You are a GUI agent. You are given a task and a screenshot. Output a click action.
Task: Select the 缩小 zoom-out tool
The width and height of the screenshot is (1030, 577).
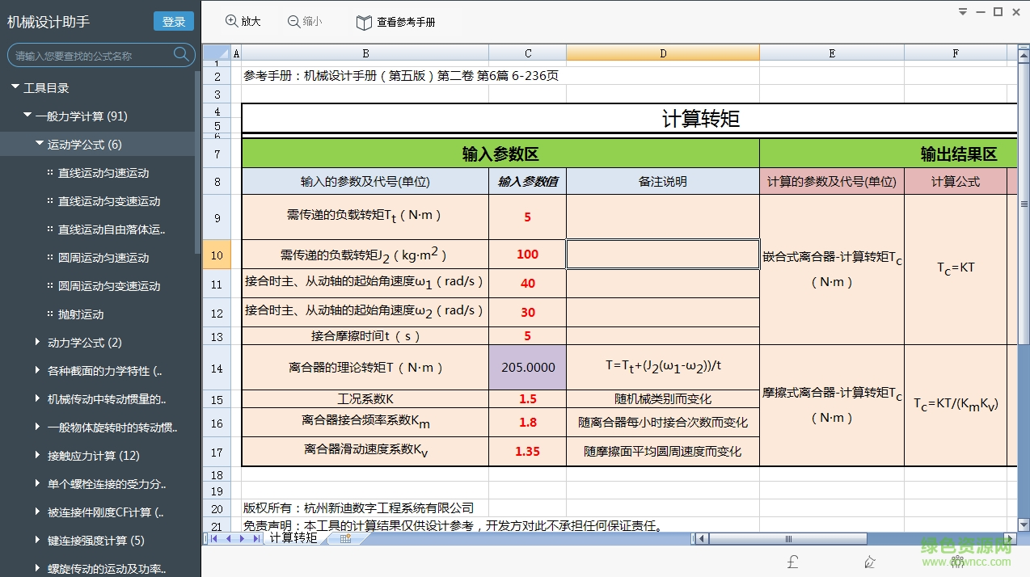tap(305, 23)
